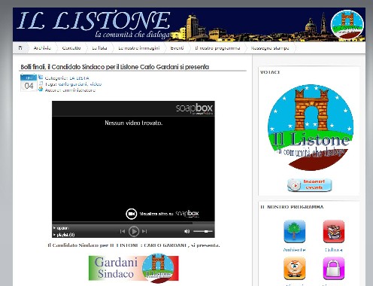Click the video progress bar
373x286 pixels.
coord(133,223)
